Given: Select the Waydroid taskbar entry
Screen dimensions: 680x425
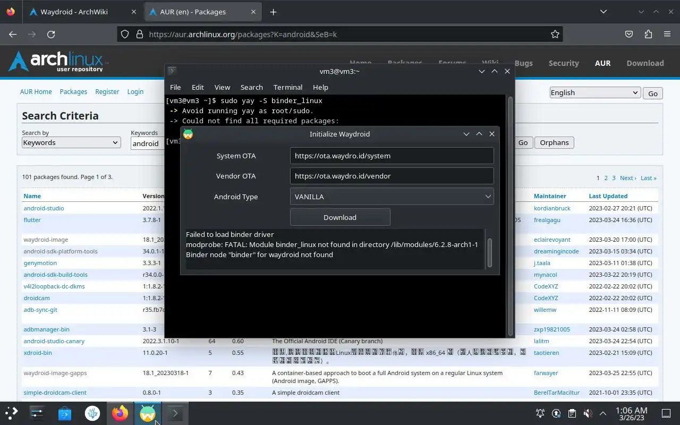Looking at the screenshot, I should [x=147, y=413].
